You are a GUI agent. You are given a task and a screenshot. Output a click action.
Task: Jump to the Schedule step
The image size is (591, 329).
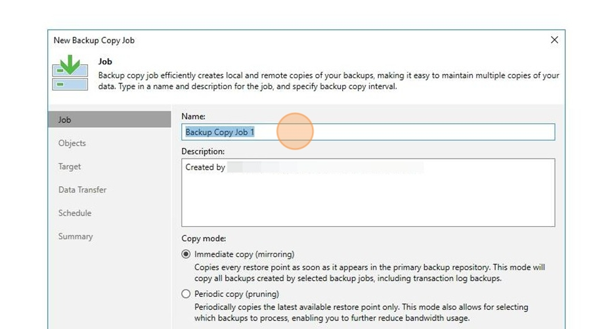pos(75,213)
